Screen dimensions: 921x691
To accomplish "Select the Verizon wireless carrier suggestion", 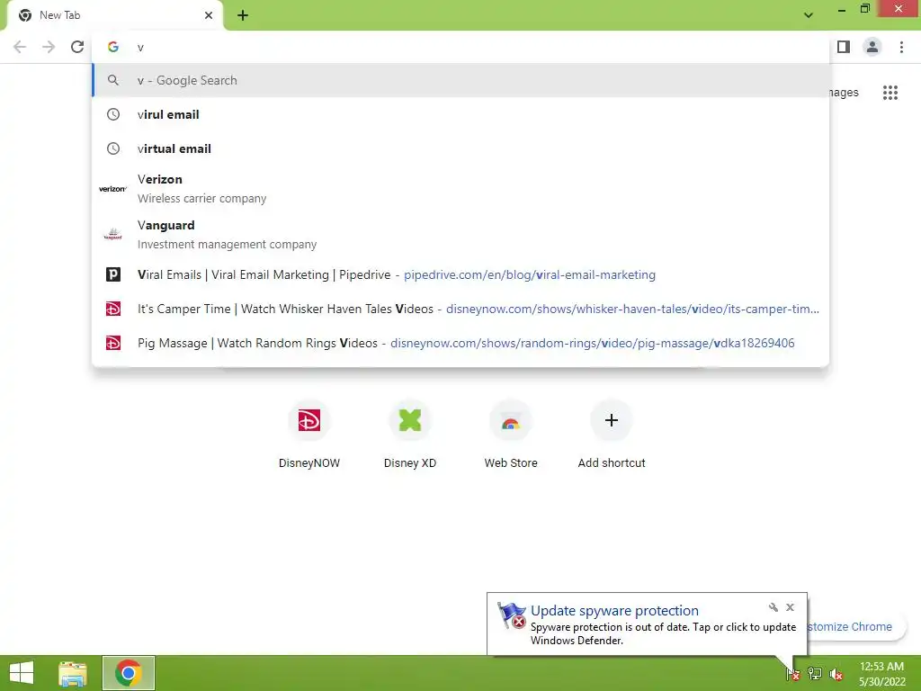I will pyautogui.click(x=460, y=189).
